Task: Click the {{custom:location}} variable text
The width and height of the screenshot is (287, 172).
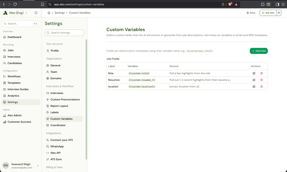Action: click(142, 87)
